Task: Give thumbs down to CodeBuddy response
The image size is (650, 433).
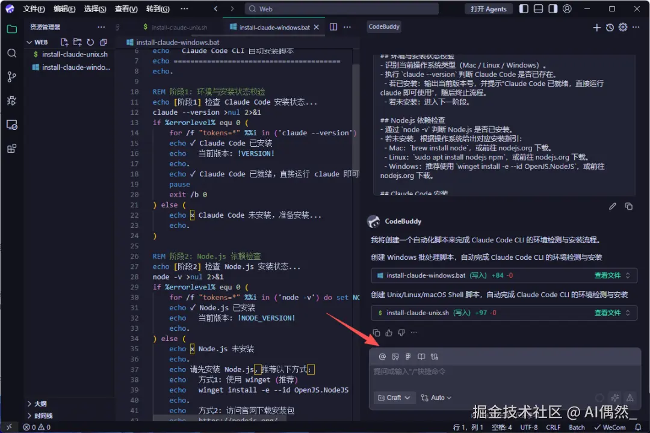Action: [x=401, y=333]
